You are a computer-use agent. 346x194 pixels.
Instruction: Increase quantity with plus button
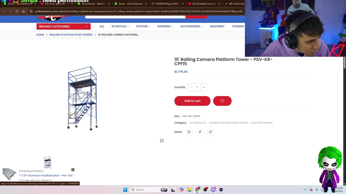click(x=204, y=87)
